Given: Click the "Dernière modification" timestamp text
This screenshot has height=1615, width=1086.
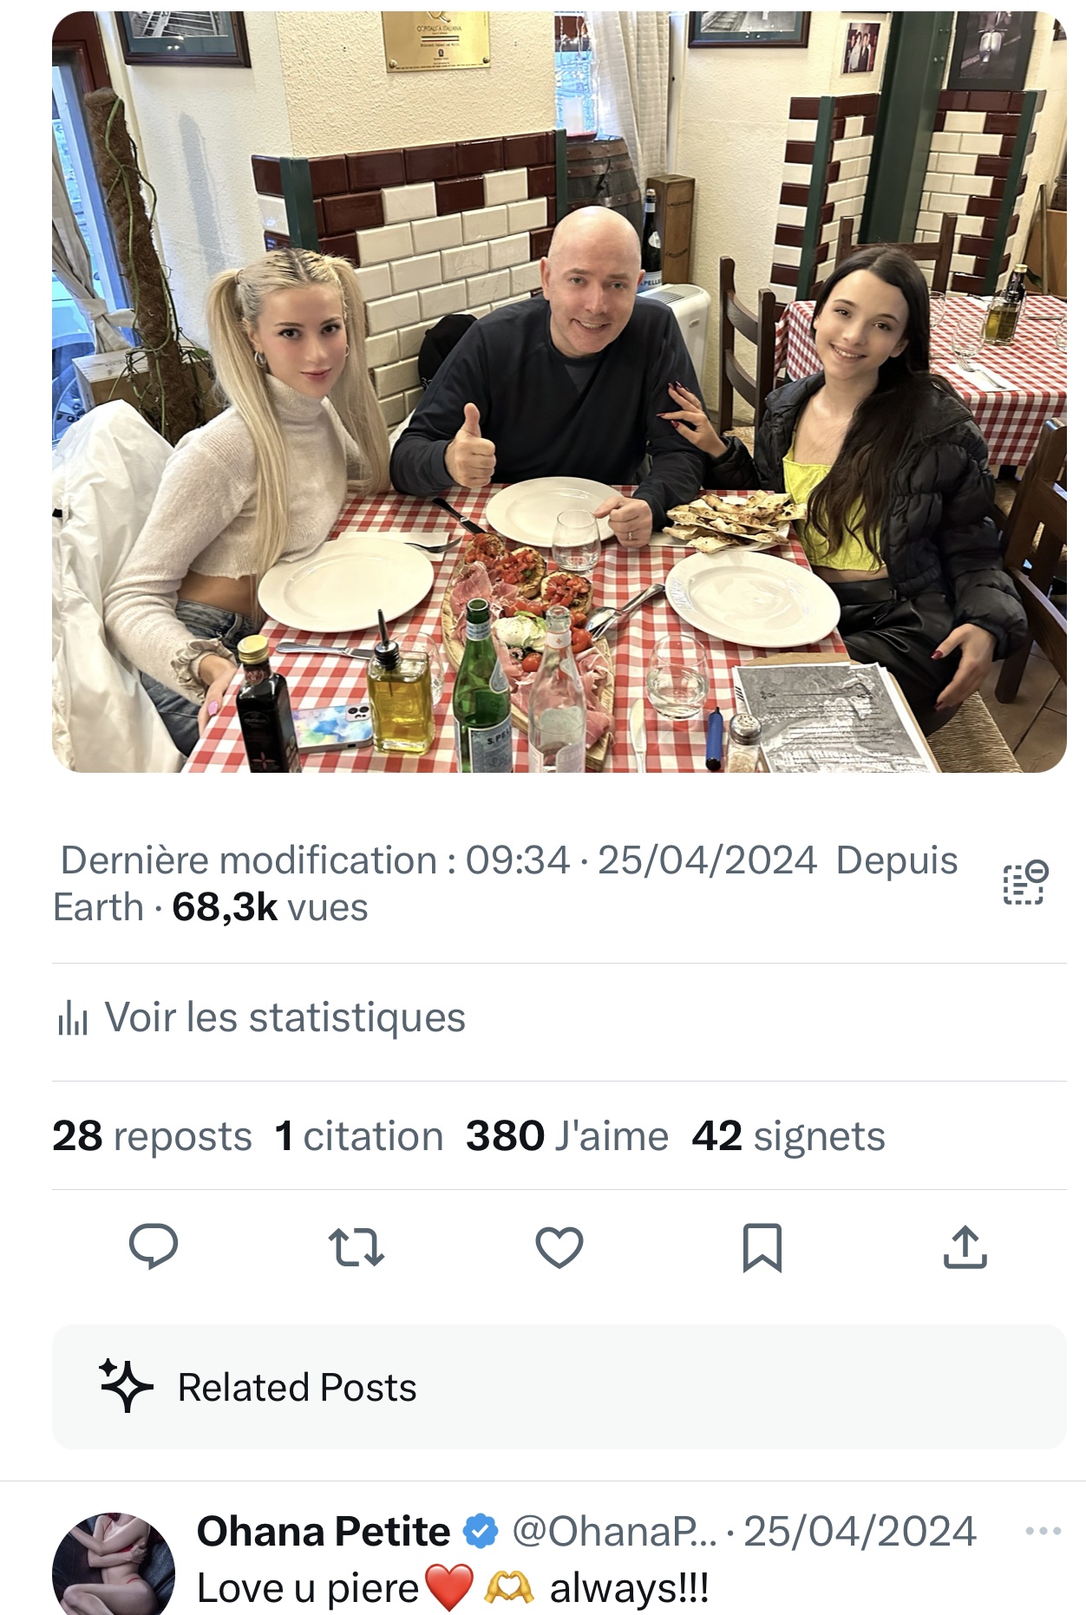Looking at the screenshot, I should 438,861.
